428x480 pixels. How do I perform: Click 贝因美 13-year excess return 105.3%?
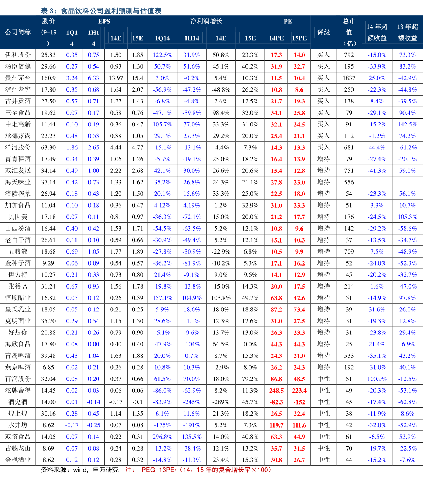pyautogui.click(x=408, y=217)
